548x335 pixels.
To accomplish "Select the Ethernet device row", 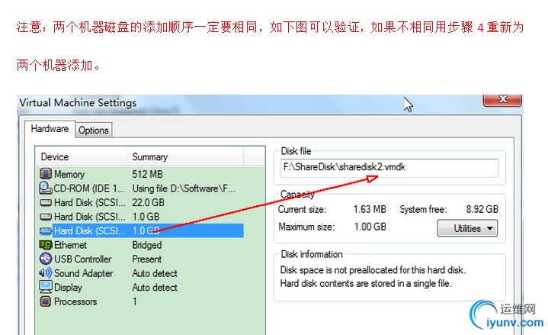I will (141, 245).
